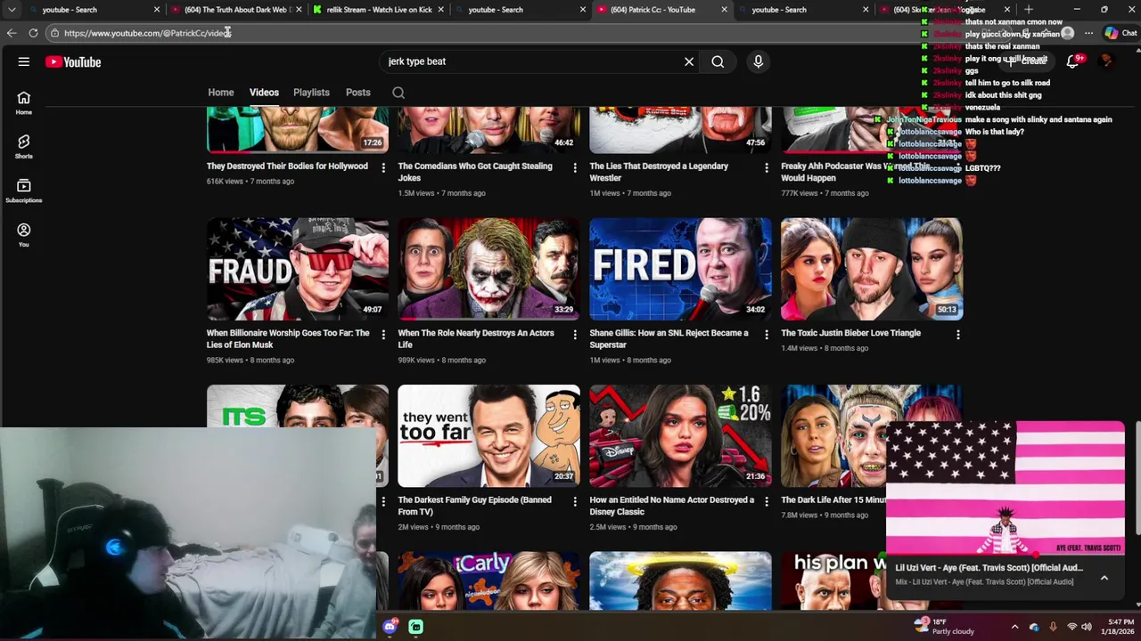Open options for 'Lies That Destroyed' wrestler video
Screen dimensions: 1141x641
(767, 167)
